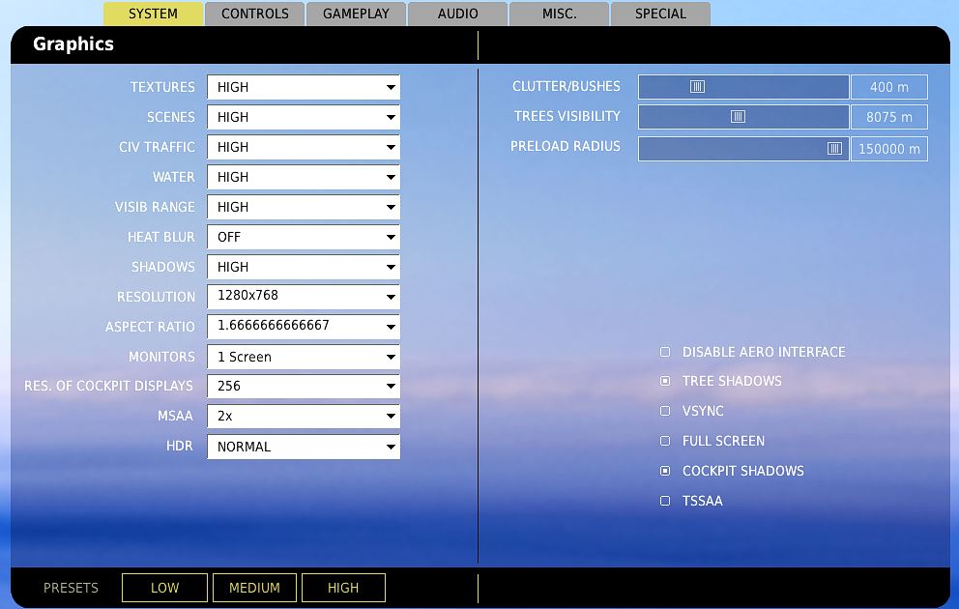Image resolution: width=959 pixels, height=609 pixels.
Task: Open the ASPECT RATIO dropdown
Action: click(x=304, y=327)
